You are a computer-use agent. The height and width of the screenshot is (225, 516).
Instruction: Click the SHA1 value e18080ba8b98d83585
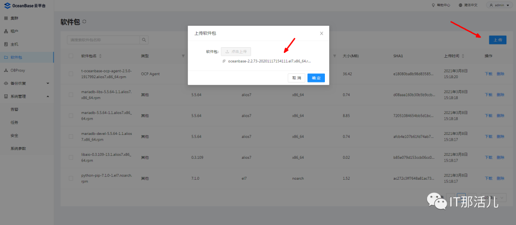click(414, 74)
